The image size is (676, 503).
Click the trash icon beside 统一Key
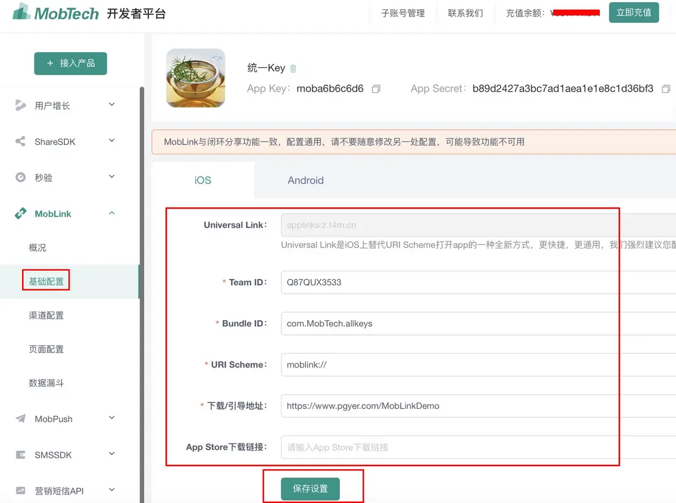point(293,68)
